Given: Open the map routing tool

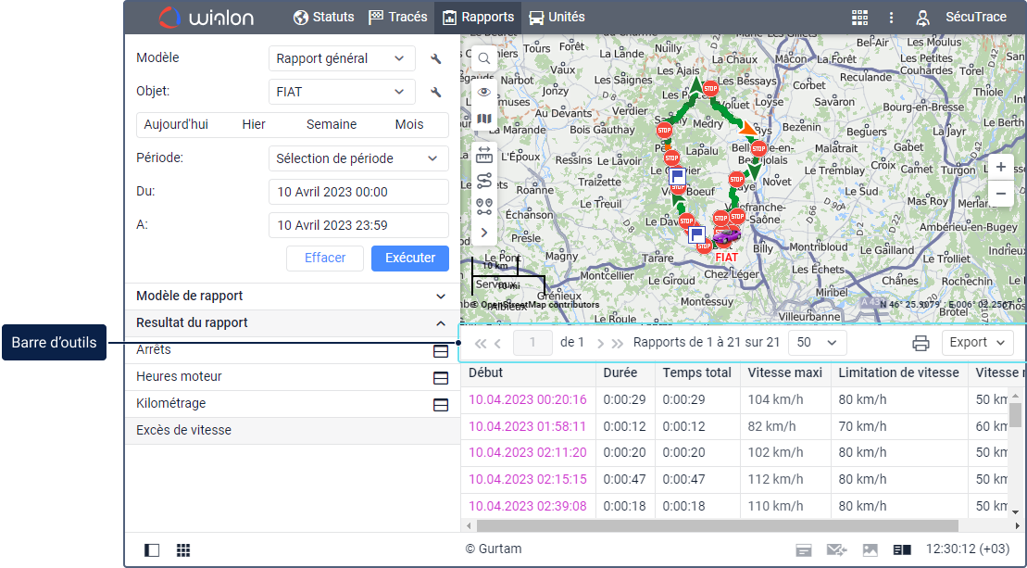Looking at the screenshot, I should pos(484,181).
